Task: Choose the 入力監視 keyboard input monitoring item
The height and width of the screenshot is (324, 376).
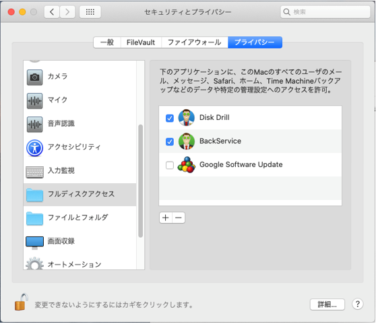Action: pos(80,171)
